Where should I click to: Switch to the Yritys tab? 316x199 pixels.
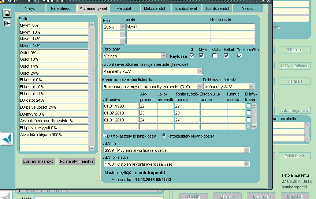click(x=30, y=8)
